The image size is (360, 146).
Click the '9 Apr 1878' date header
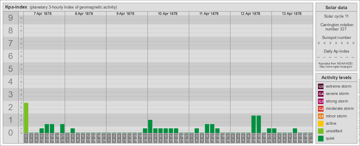coord(125,14)
